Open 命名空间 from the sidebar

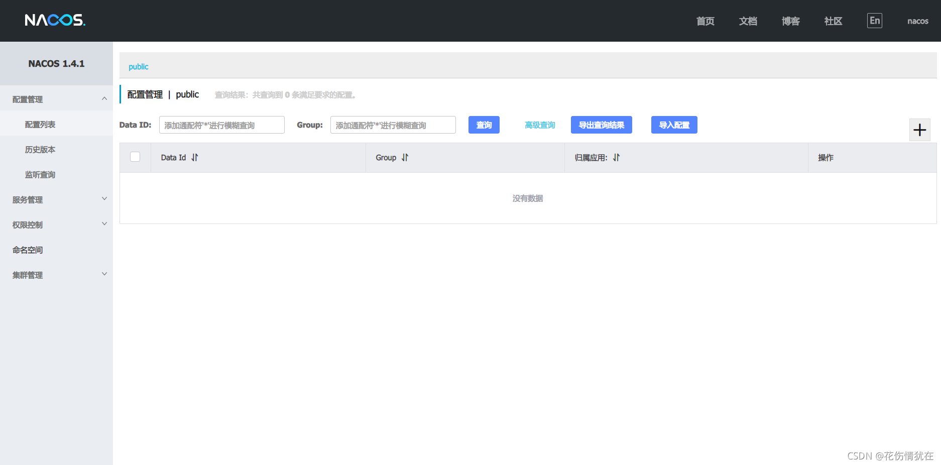coord(27,250)
